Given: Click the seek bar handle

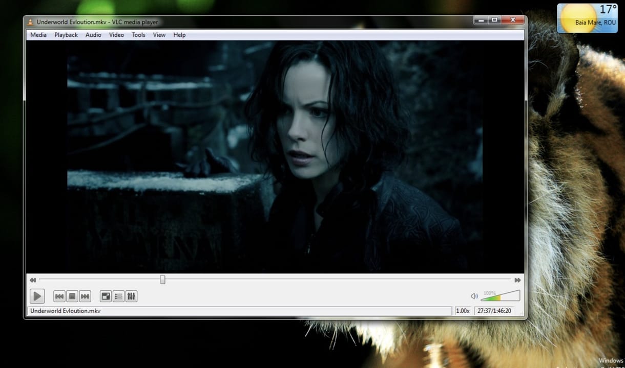Looking at the screenshot, I should (162, 280).
